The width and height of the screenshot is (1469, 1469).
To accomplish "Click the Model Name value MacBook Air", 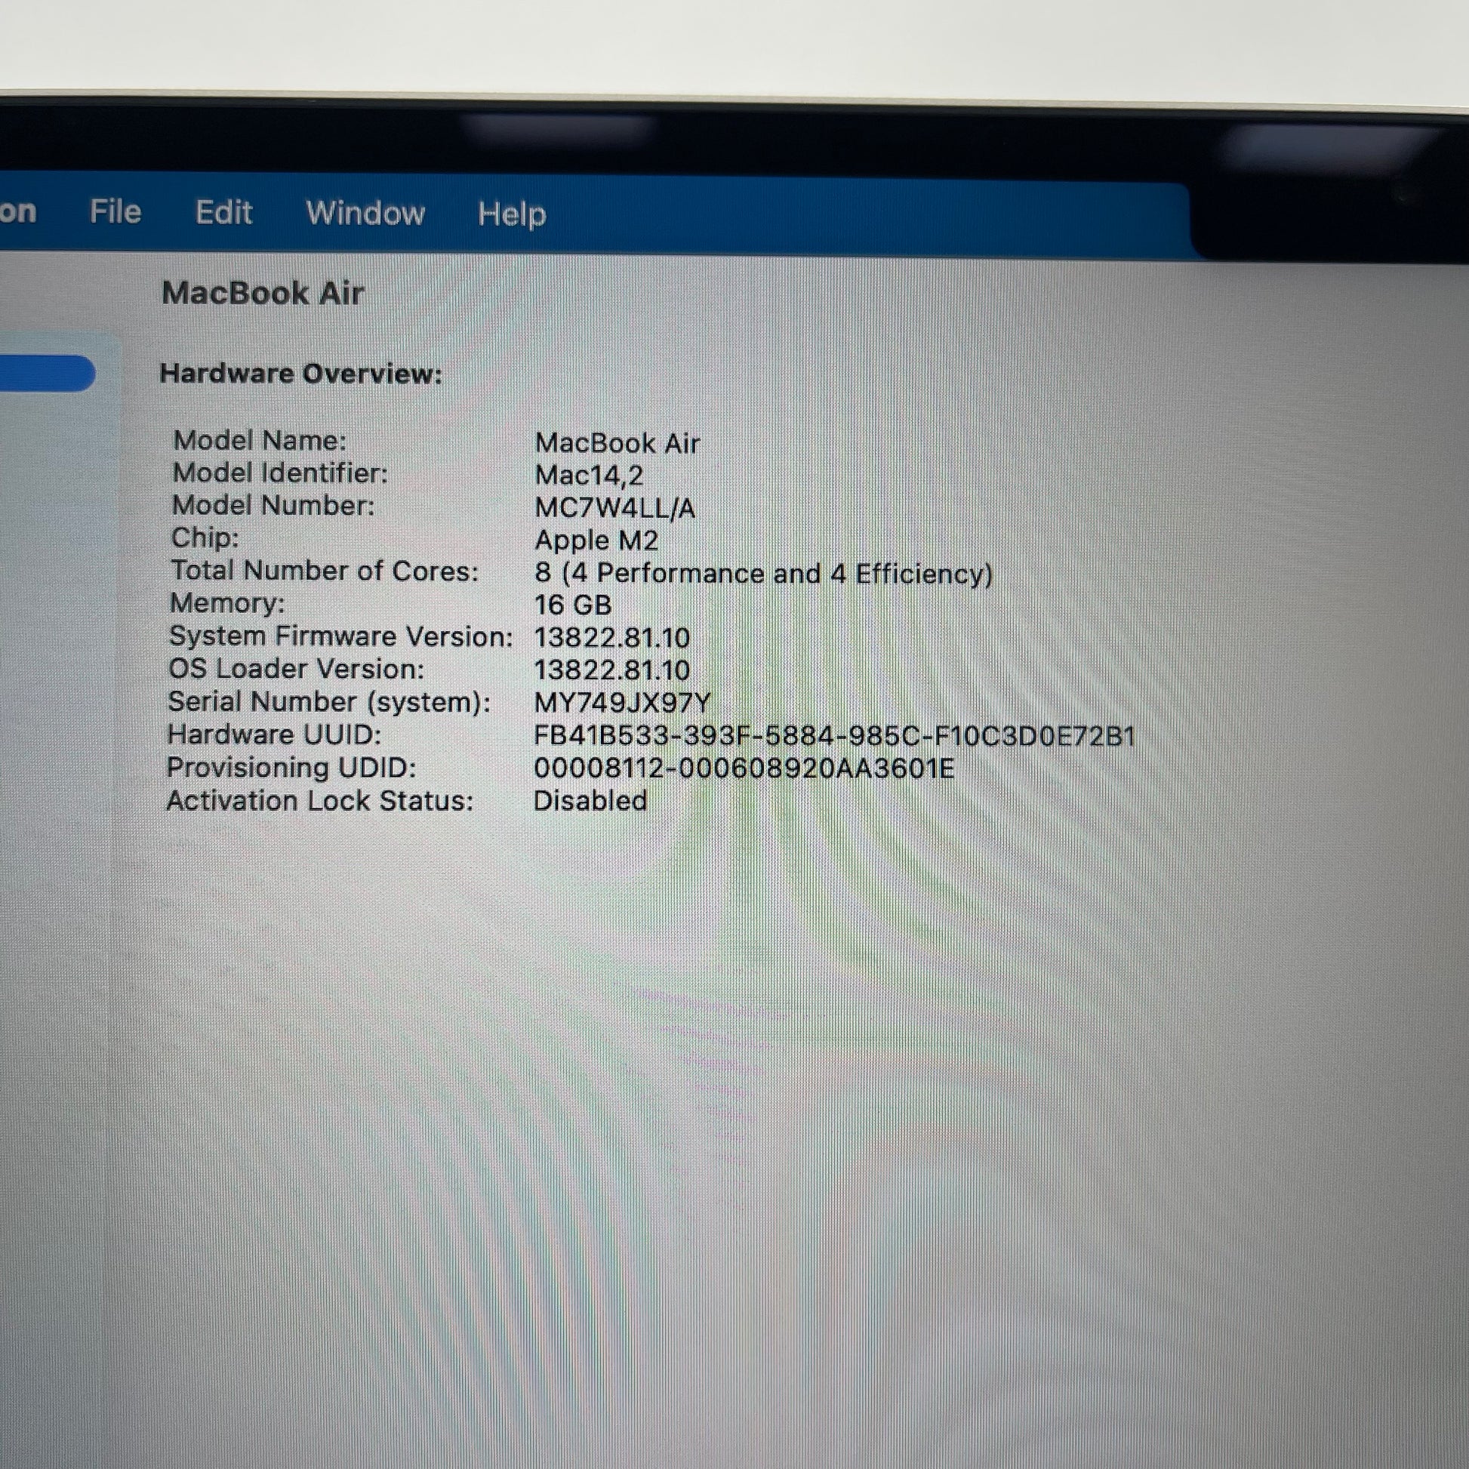I will (x=617, y=443).
